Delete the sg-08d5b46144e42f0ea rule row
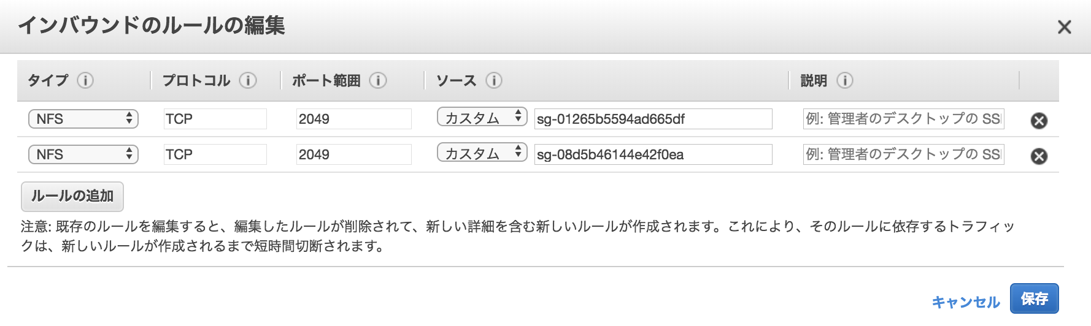The height and width of the screenshot is (326, 1091). pos(1039,156)
